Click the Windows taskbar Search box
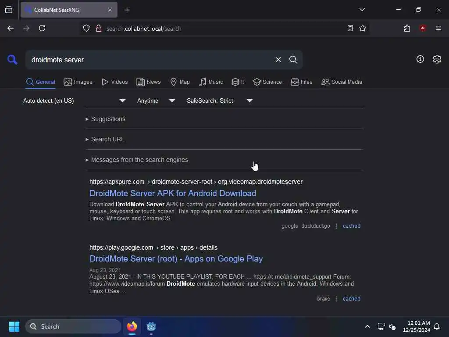The width and height of the screenshot is (449, 337). coord(73,326)
